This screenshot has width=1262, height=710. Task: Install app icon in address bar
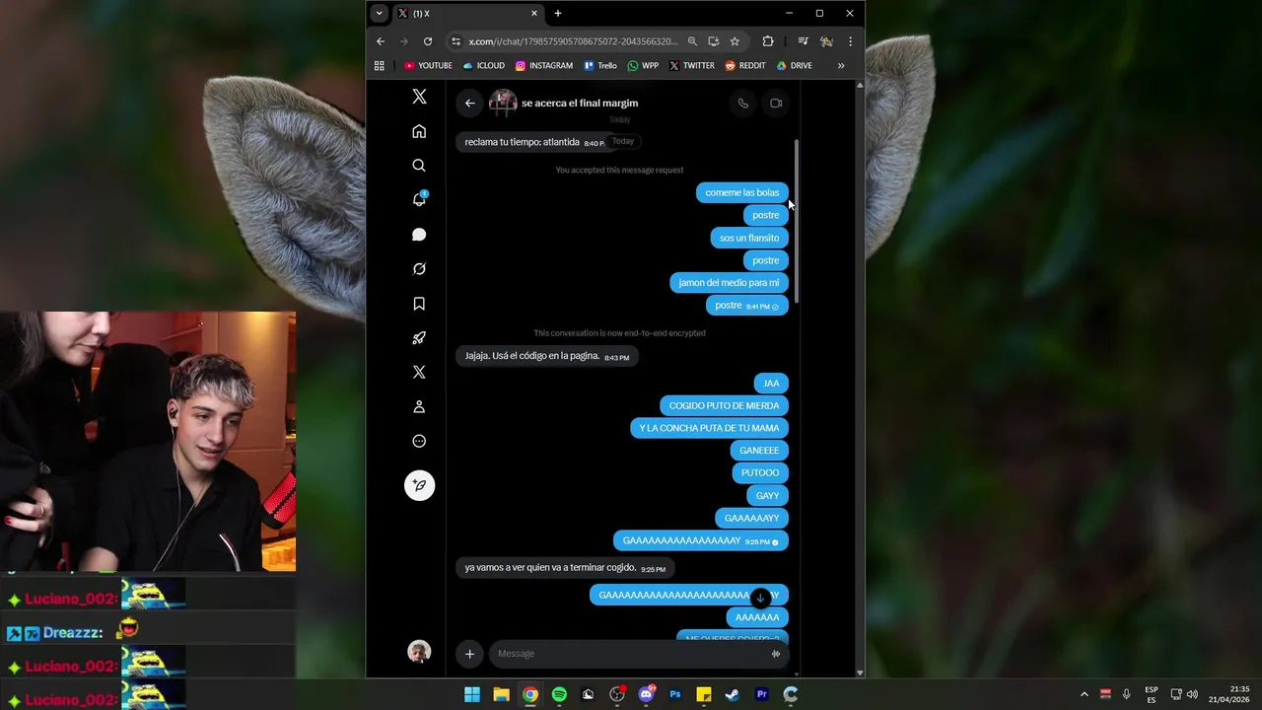(714, 41)
